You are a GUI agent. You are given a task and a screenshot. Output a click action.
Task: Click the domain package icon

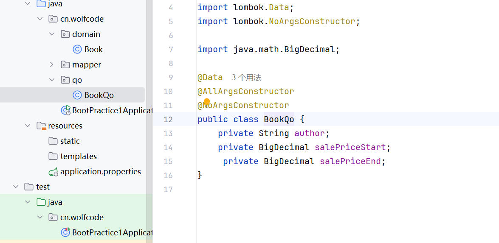65,34
